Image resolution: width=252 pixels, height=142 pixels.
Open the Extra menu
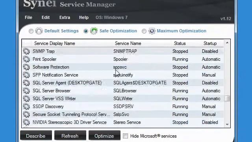tap(65, 17)
